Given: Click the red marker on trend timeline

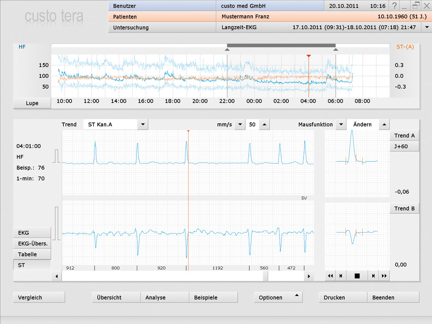Looking at the screenshot, I should pos(309,56).
